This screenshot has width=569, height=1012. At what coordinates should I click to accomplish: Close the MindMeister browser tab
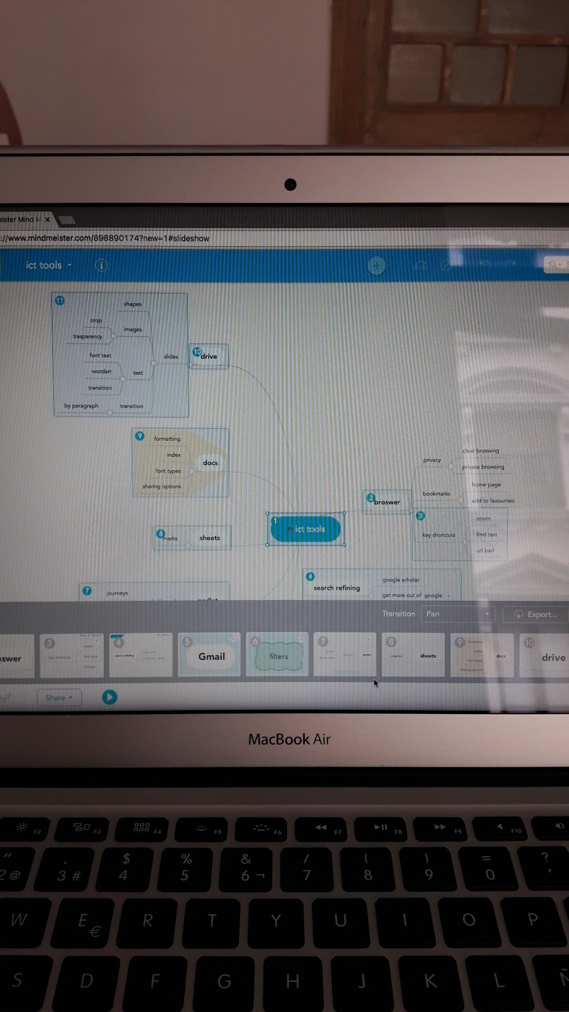47,219
